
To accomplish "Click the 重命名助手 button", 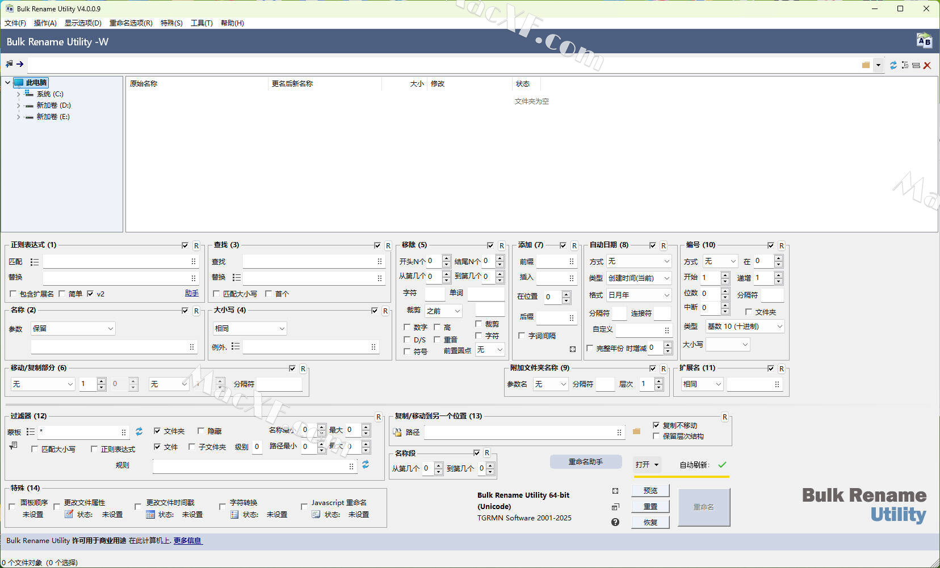I will (x=586, y=462).
